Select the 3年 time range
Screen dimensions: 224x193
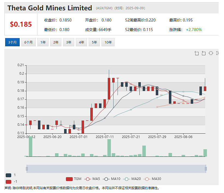pyautogui.click(x=68, y=42)
